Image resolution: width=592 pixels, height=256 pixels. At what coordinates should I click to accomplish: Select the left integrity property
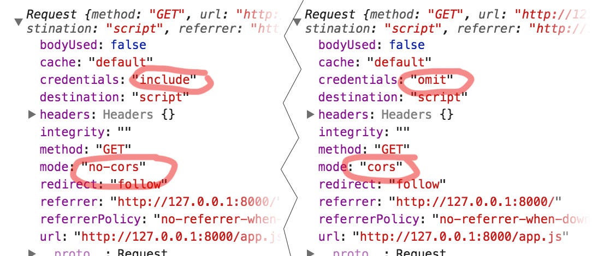73,132
